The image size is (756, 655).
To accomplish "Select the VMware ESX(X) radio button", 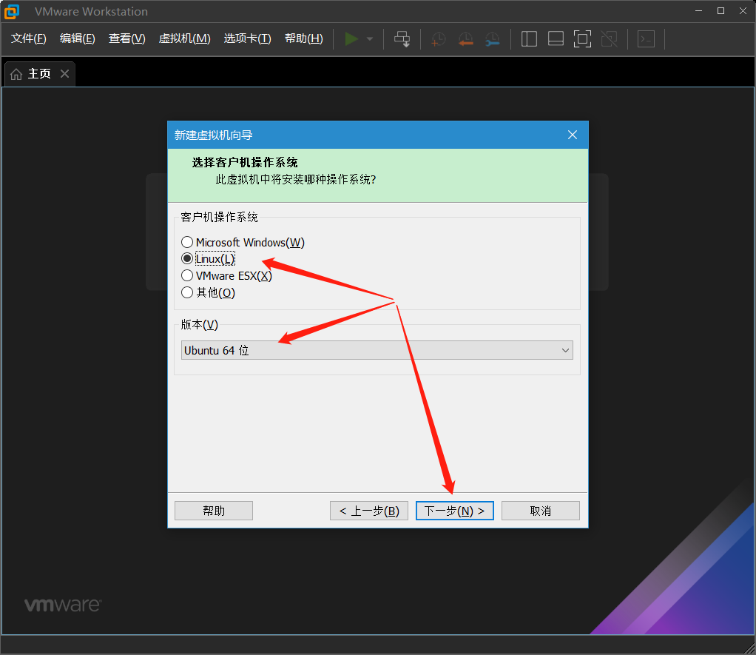I will point(187,276).
